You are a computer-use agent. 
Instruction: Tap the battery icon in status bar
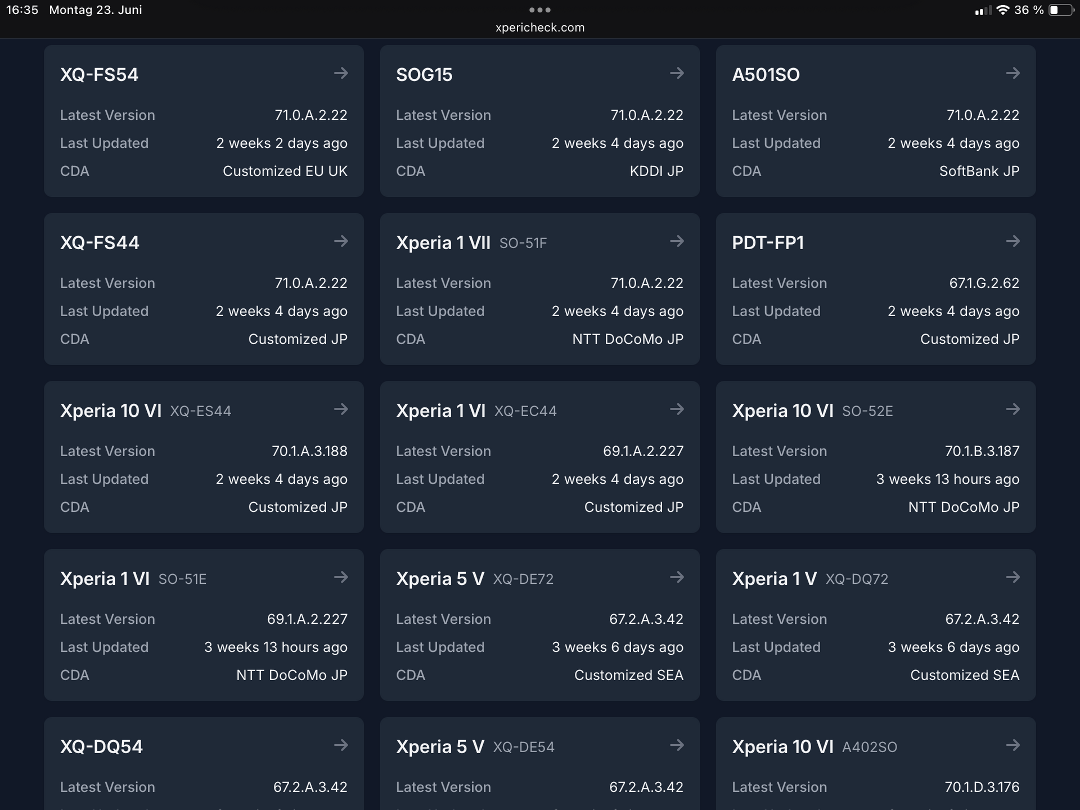[1061, 10]
